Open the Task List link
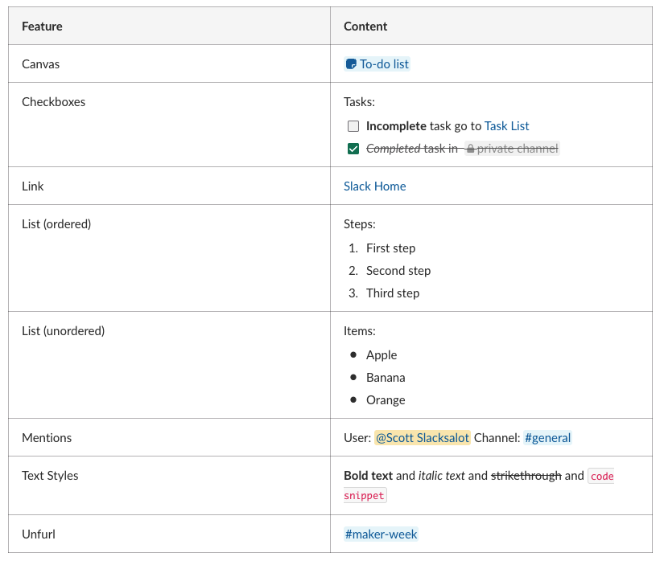 (x=506, y=126)
